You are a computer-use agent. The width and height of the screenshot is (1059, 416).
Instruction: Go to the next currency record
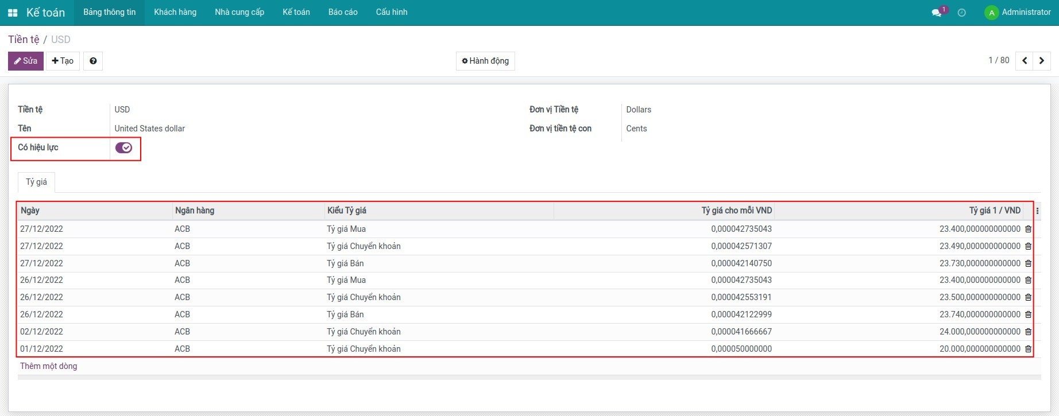pos(1041,61)
